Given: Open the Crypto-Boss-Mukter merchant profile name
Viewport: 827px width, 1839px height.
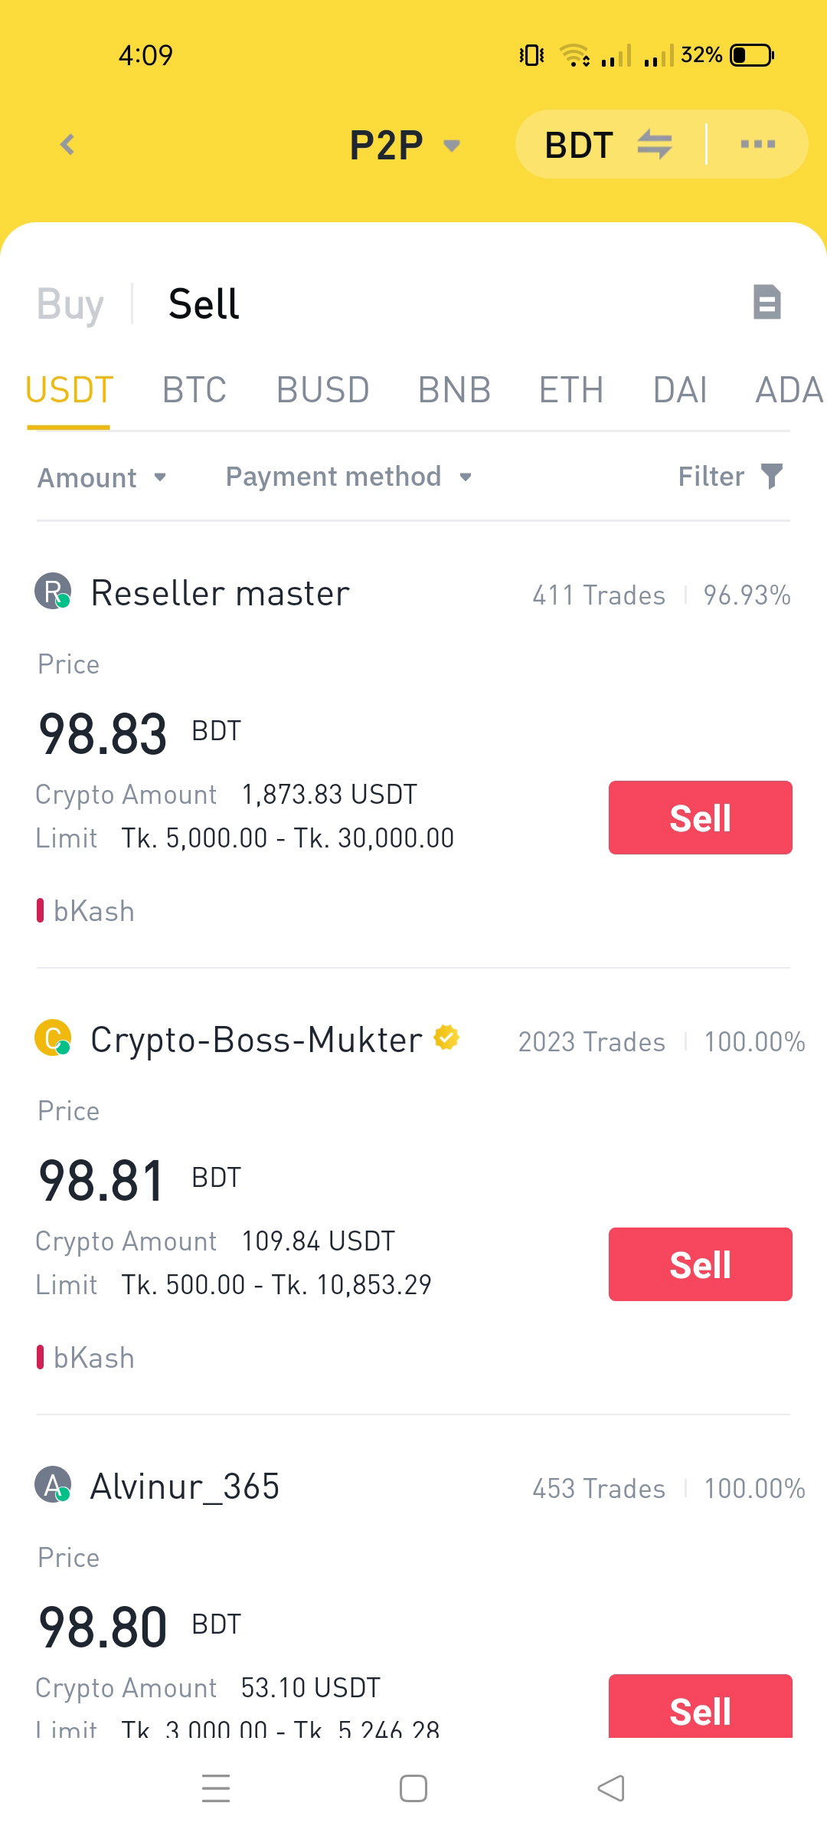Looking at the screenshot, I should click(x=256, y=1040).
